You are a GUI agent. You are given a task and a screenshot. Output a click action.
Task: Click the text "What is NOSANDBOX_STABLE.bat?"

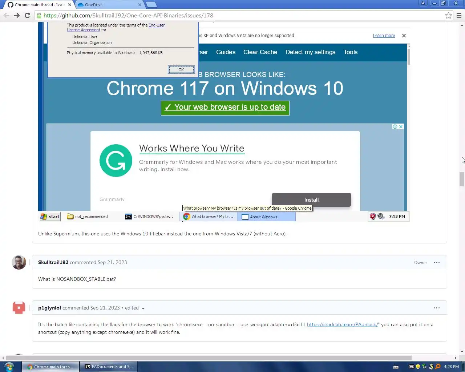(77, 279)
